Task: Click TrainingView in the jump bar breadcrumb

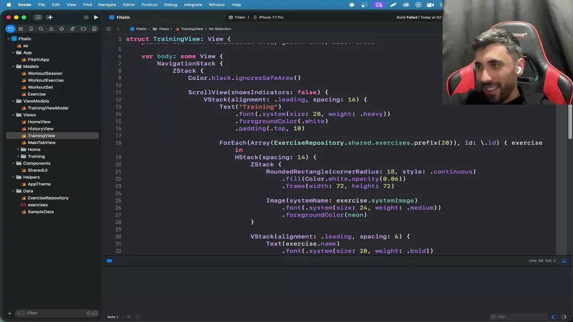Action: 192,29
